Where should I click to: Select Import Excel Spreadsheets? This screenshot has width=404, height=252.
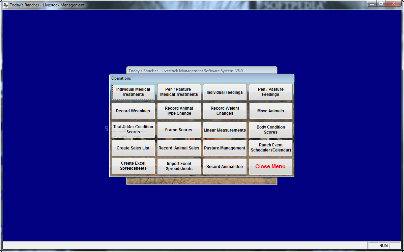179,166
